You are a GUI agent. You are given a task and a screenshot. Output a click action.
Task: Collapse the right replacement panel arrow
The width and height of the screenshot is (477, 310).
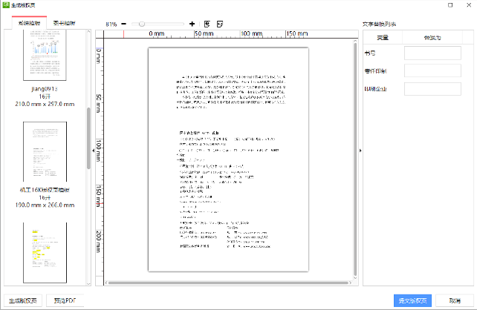[360, 151]
